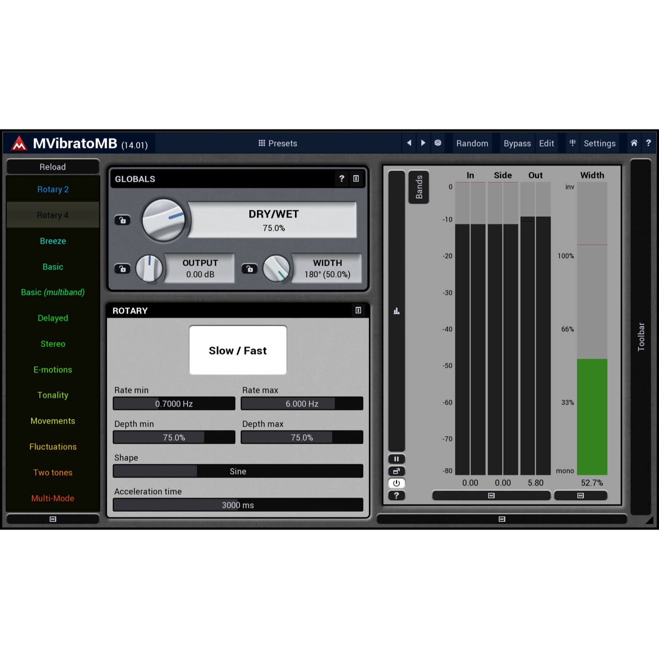The height and width of the screenshot is (659, 659).
Task: Click the Dry/Wet knob
Action: tap(164, 220)
